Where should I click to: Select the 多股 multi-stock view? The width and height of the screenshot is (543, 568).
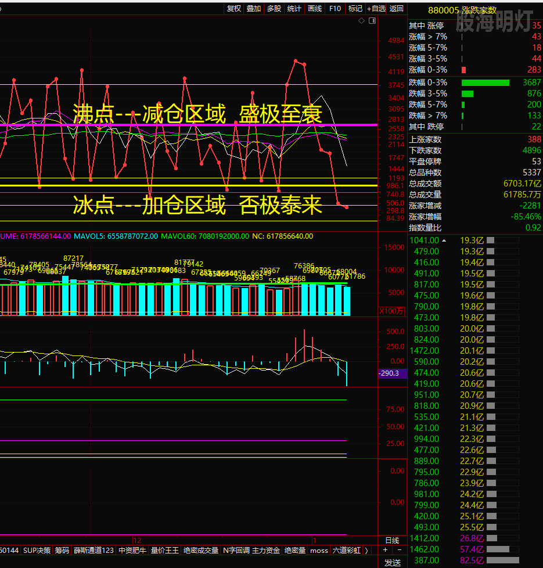click(274, 8)
